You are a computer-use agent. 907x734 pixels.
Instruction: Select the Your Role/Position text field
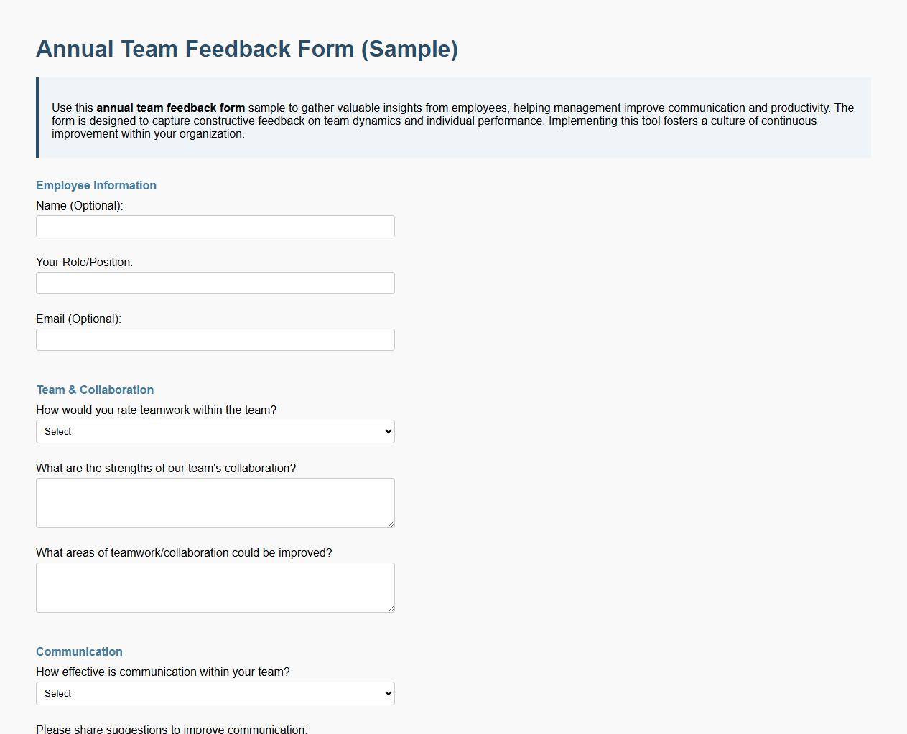(x=215, y=283)
